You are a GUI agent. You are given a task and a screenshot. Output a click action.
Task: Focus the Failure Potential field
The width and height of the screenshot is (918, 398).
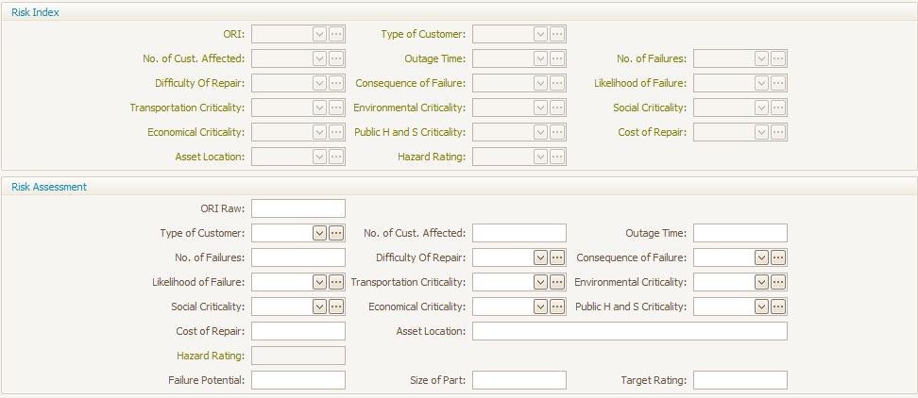pyautogui.click(x=298, y=380)
